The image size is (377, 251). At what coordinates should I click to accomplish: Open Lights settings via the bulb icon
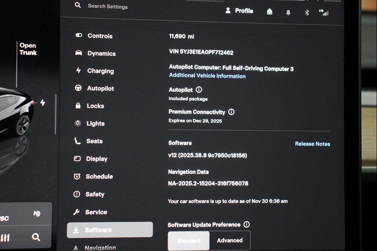pos(78,123)
